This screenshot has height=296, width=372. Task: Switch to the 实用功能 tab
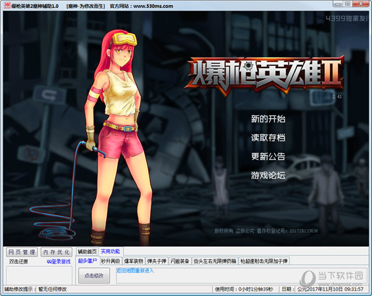110,251
